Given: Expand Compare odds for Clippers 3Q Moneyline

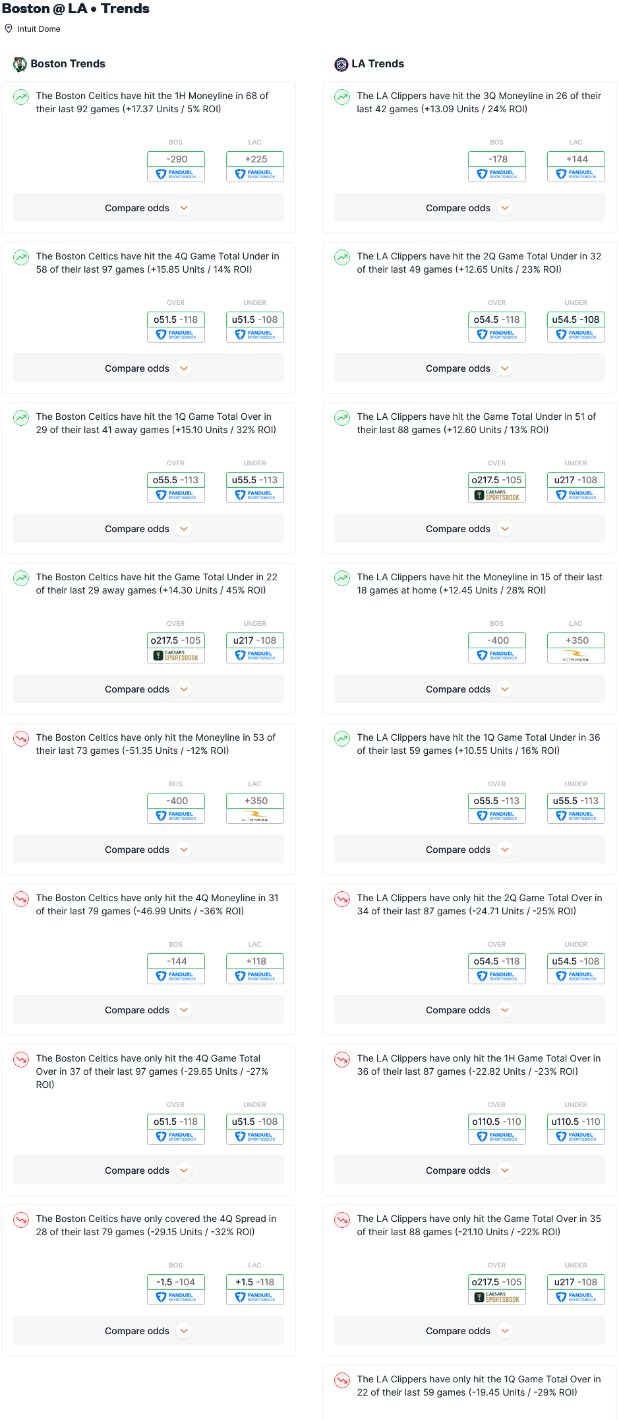Looking at the screenshot, I should pos(469,208).
